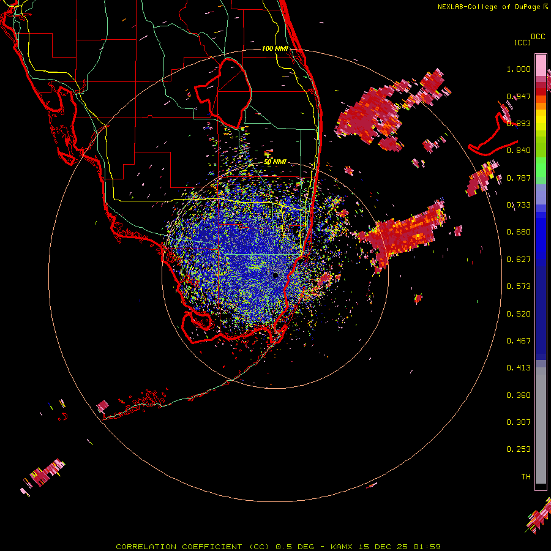Screen dimensions: 551x551
Task: Click the bright green color bar segment
Action: [541, 167]
